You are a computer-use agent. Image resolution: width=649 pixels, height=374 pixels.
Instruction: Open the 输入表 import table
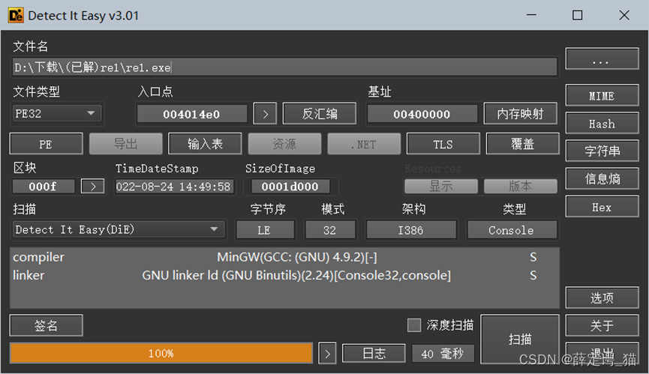205,144
